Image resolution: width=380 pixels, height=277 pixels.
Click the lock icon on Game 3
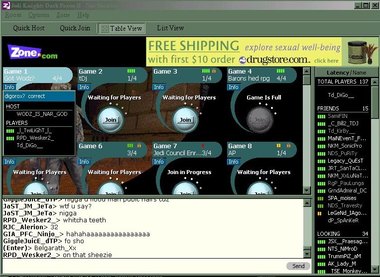point(214,71)
